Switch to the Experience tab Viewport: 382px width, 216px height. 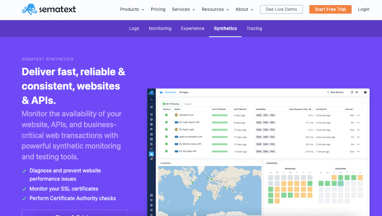click(x=192, y=29)
